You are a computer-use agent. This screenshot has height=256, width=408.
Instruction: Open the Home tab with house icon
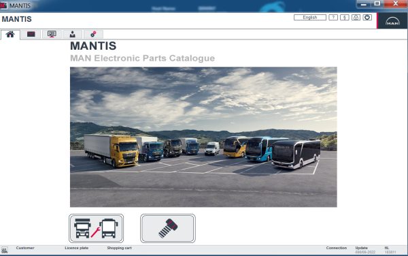tap(10, 34)
